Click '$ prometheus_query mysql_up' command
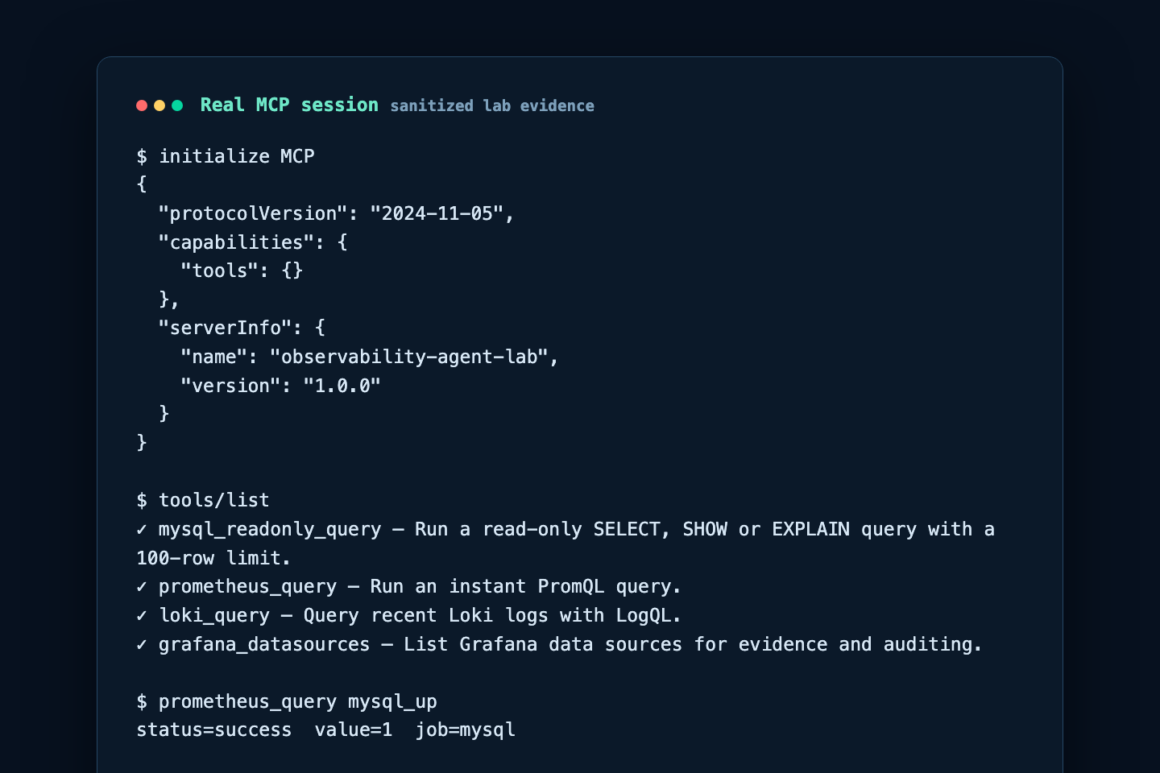Image resolution: width=1160 pixels, height=773 pixels. click(x=287, y=701)
